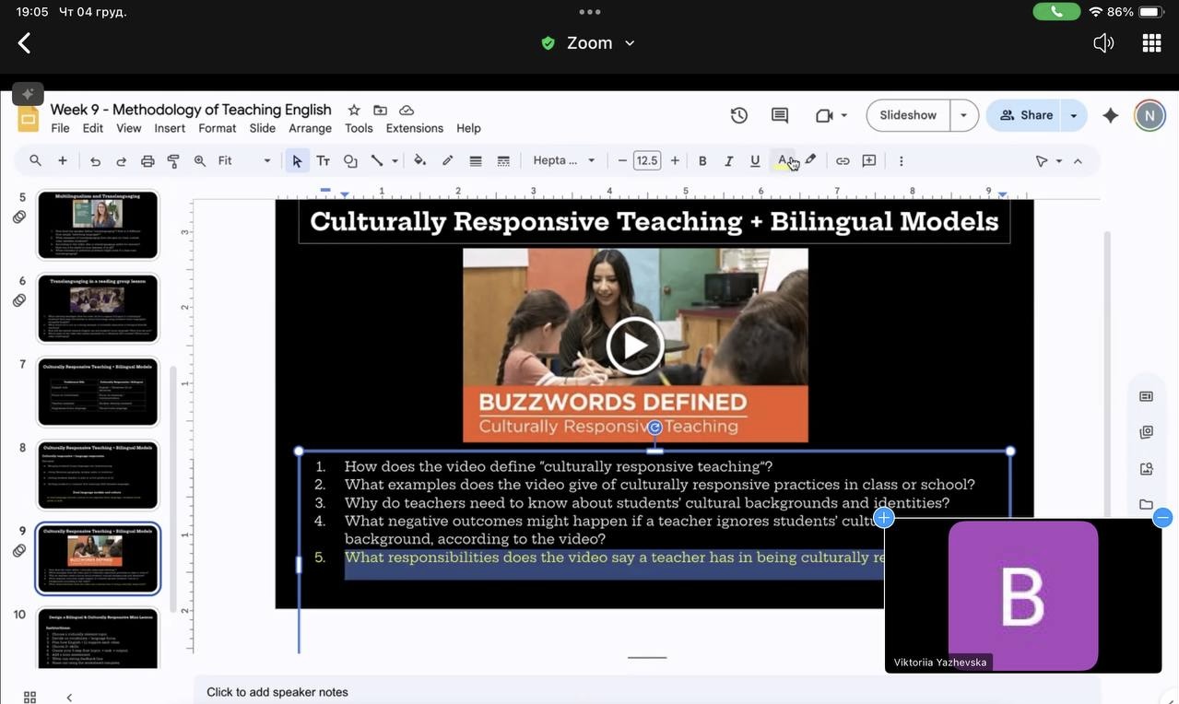Open the comments panel icon
The image size is (1179, 704).
pyautogui.click(x=780, y=115)
